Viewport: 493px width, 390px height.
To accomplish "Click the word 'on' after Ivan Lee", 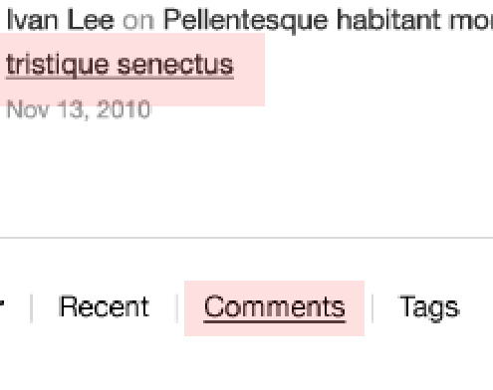I will tap(138, 21).
